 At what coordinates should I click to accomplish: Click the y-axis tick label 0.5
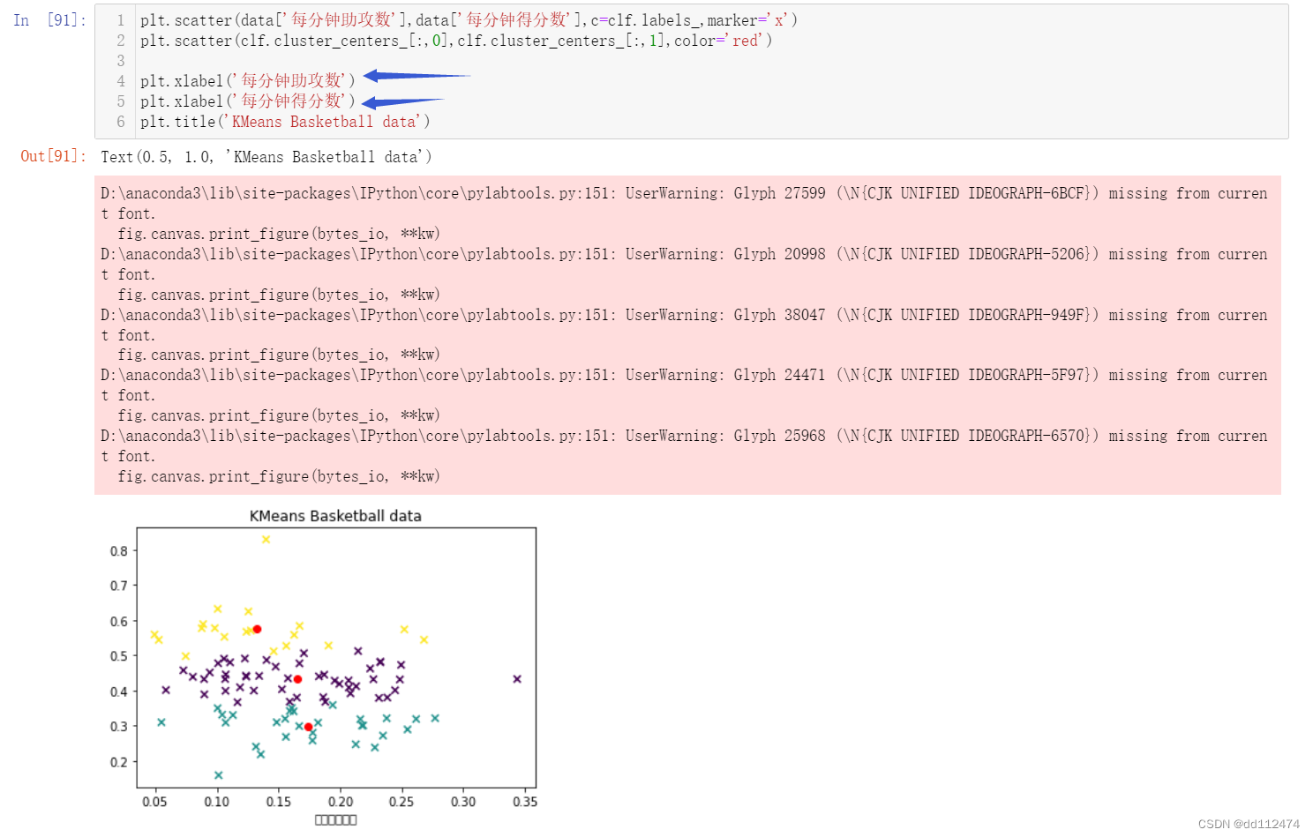tap(118, 656)
